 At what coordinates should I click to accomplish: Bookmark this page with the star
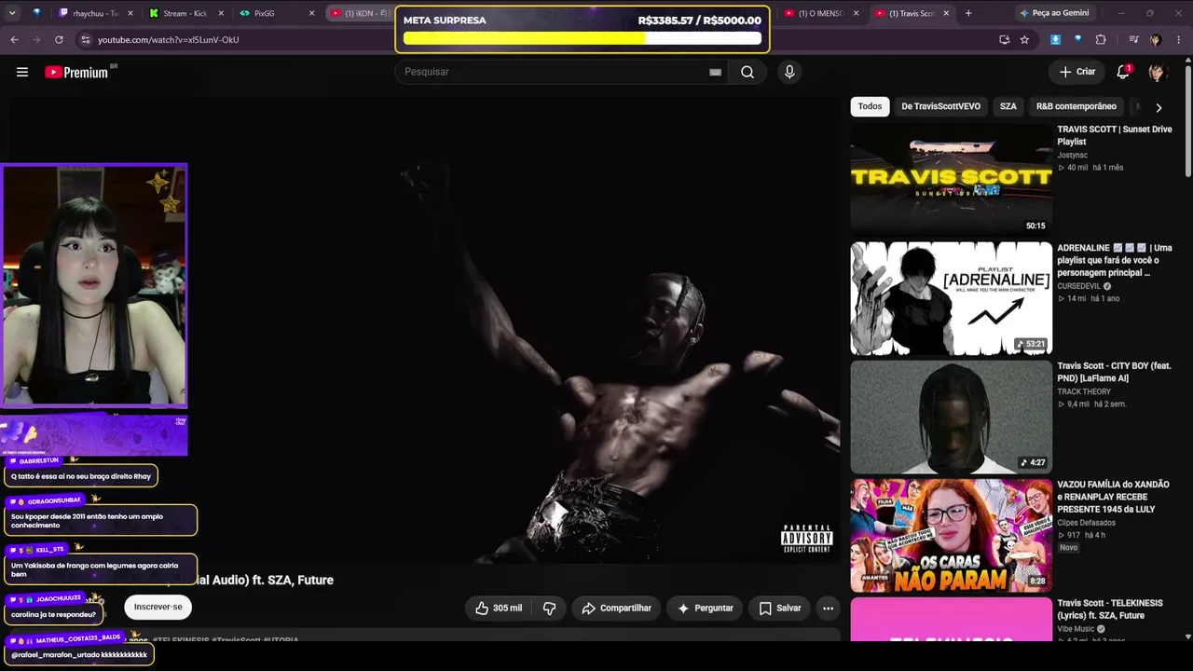pos(1024,39)
